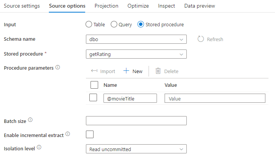The height and width of the screenshot is (161, 275).
Task: Click the New plus icon
Action: click(126, 71)
